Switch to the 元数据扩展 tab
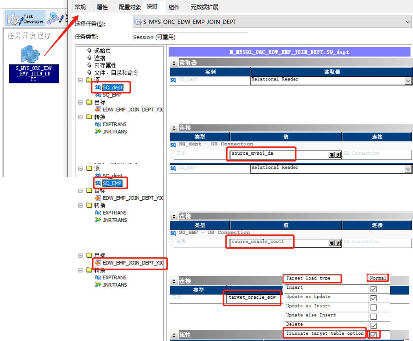 (x=204, y=7)
